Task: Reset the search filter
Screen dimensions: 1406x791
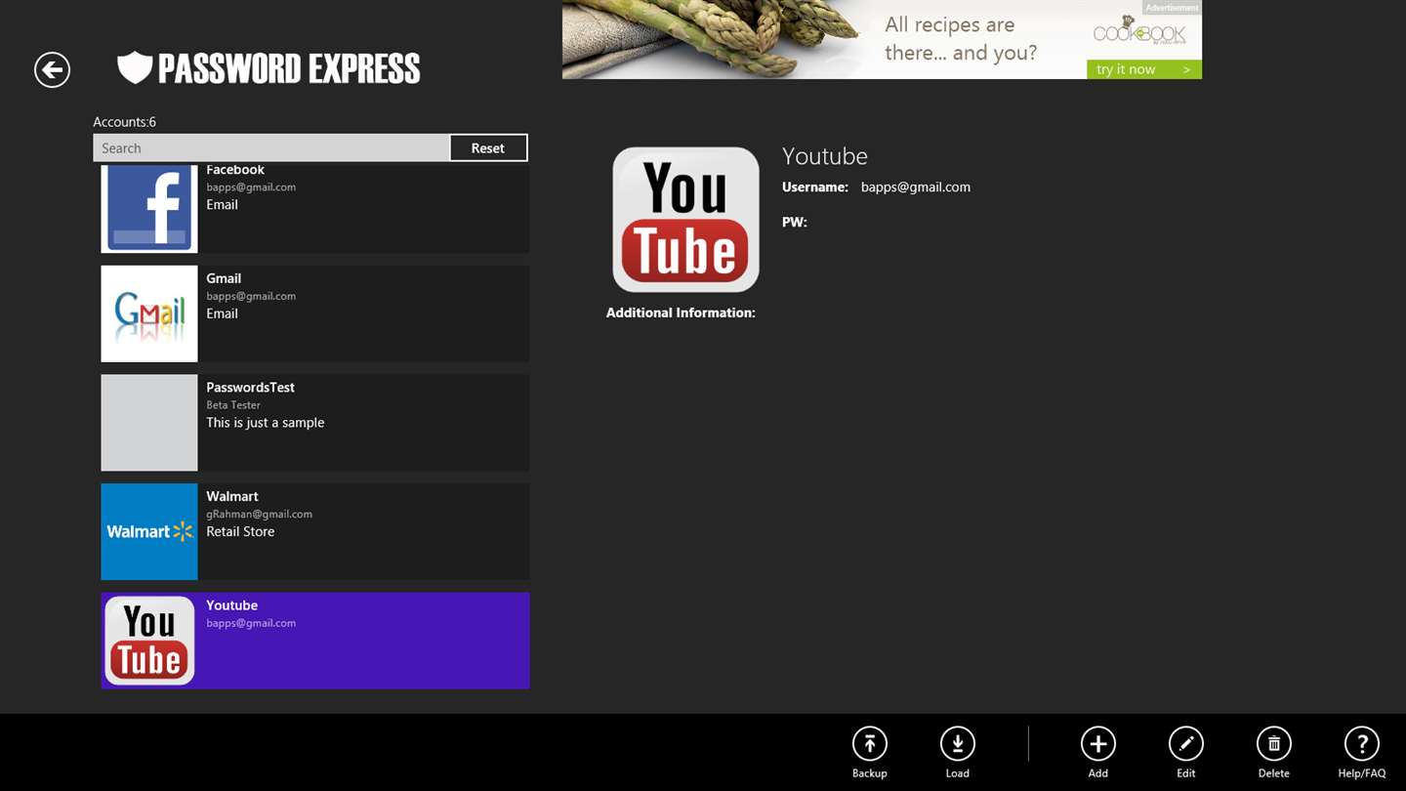Action: (x=488, y=147)
